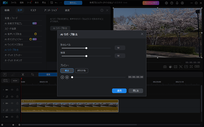Toggle visibility of video track 1
This screenshot has height=127, width=204.
click(12, 90)
